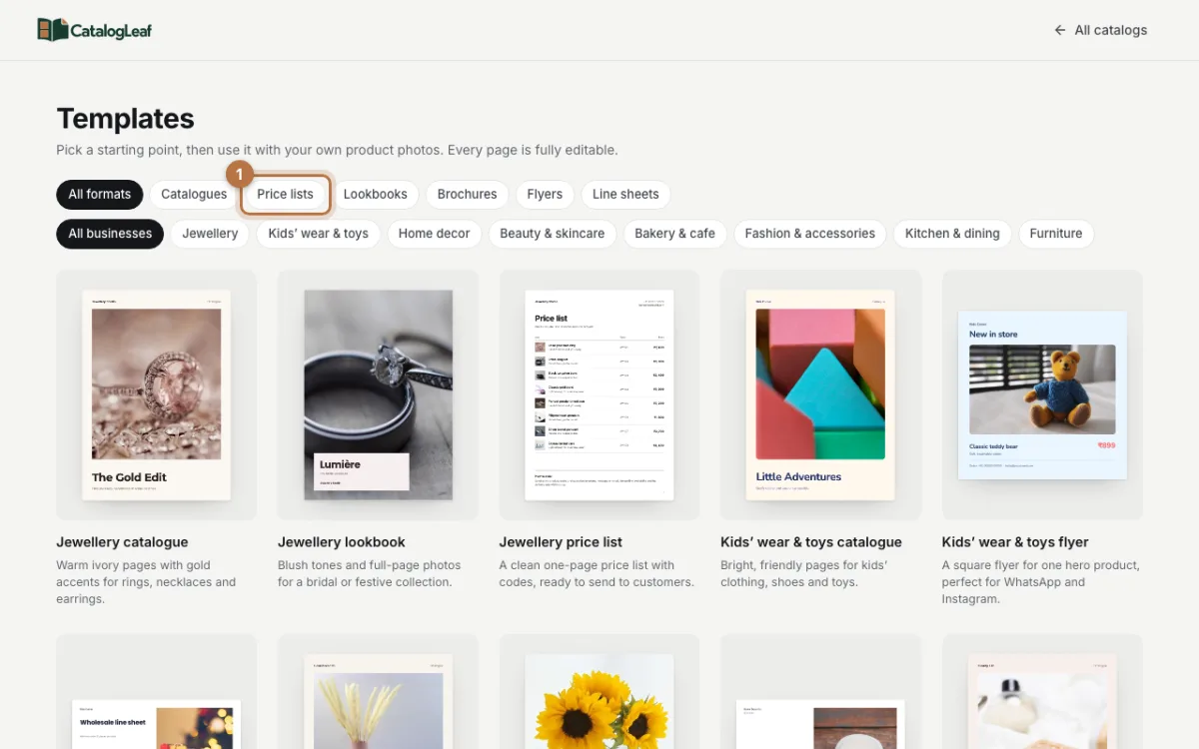Image resolution: width=1199 pixels, height=749 pixels.
Task: Click the Jewellery lookbook title
Action: 342,542
